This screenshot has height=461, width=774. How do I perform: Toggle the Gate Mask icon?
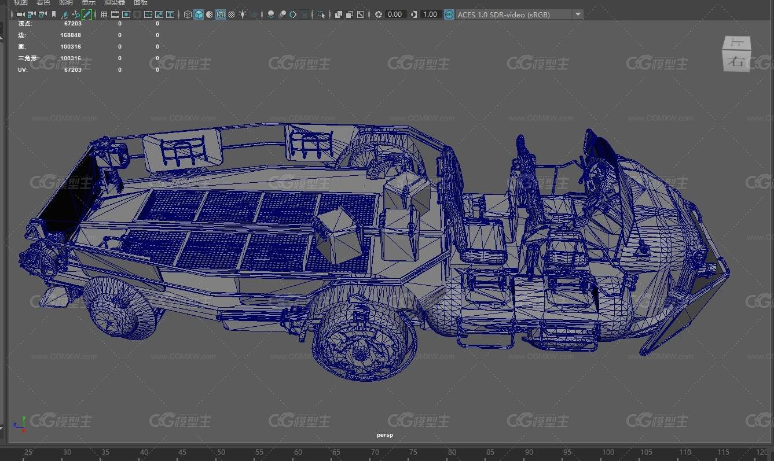(137, 14)
